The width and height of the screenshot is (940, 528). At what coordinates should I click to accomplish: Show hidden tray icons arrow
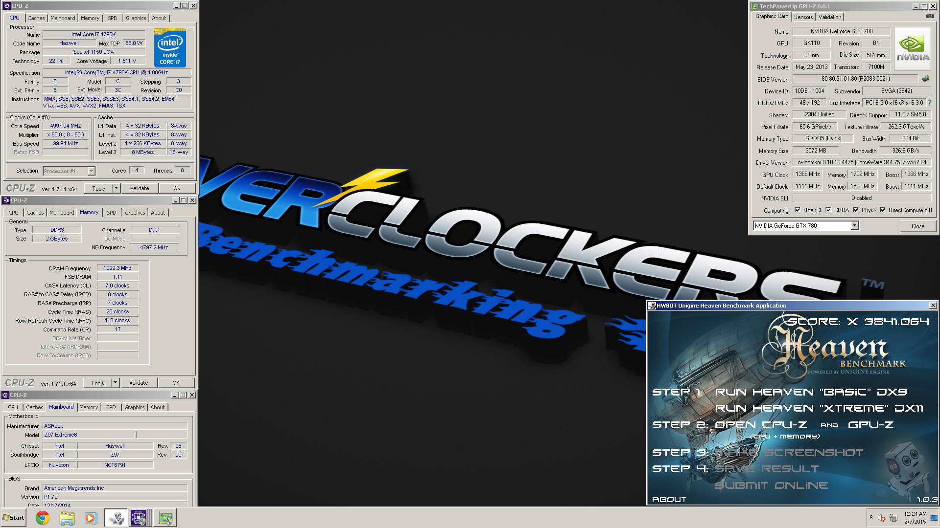click(871, 517)
